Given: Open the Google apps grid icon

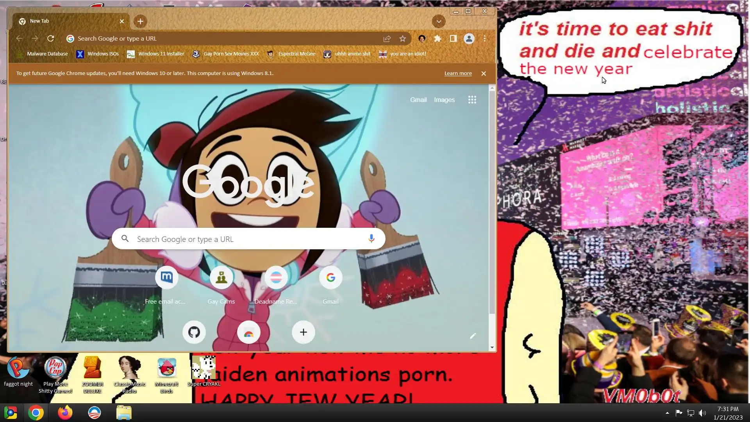Looking at the screenshot, I should pos(472,100).
